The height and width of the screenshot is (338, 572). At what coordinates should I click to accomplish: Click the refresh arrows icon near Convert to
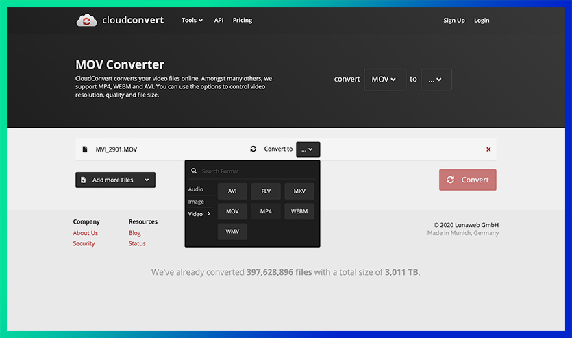(x=253, y=149)
